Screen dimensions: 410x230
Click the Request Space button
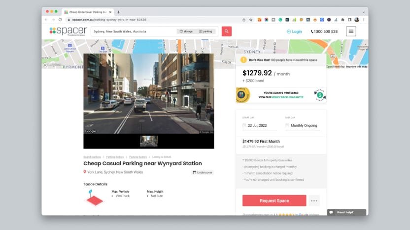(274, 201)
